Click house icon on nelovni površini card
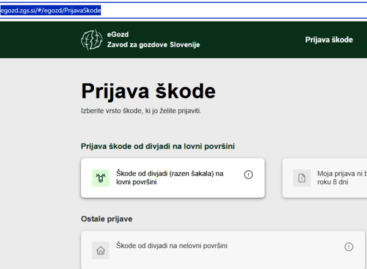367x269 pixels. pyautogui.click(x=100, y=250)
